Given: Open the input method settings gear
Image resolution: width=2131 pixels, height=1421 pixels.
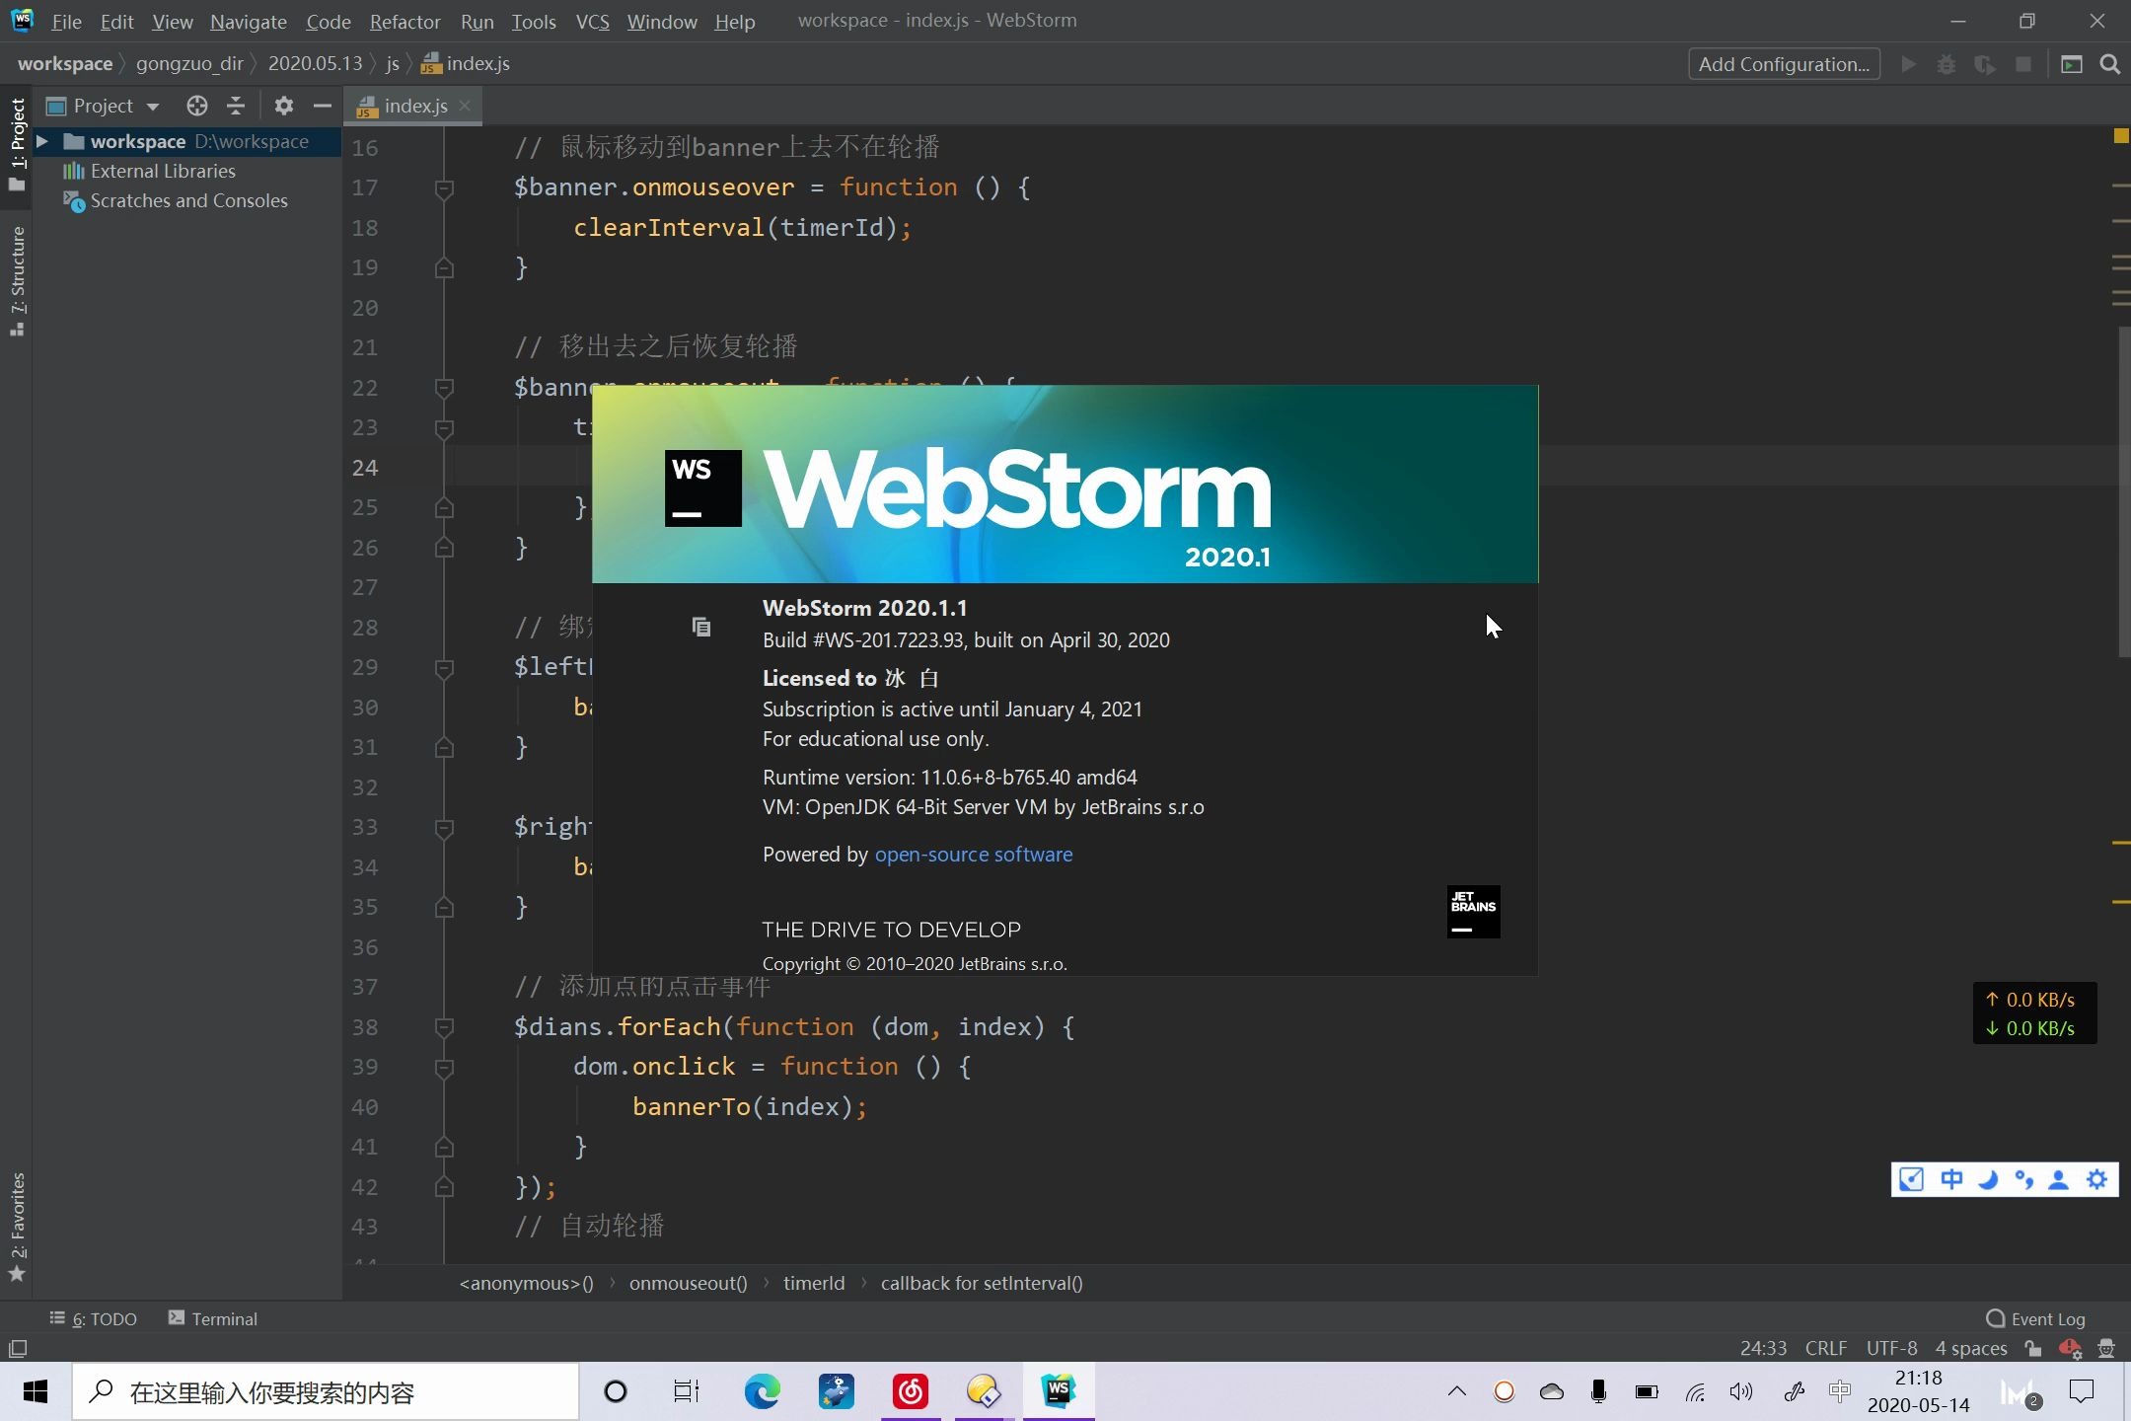Looking at the screenshot, I should pos(2097,1179).
